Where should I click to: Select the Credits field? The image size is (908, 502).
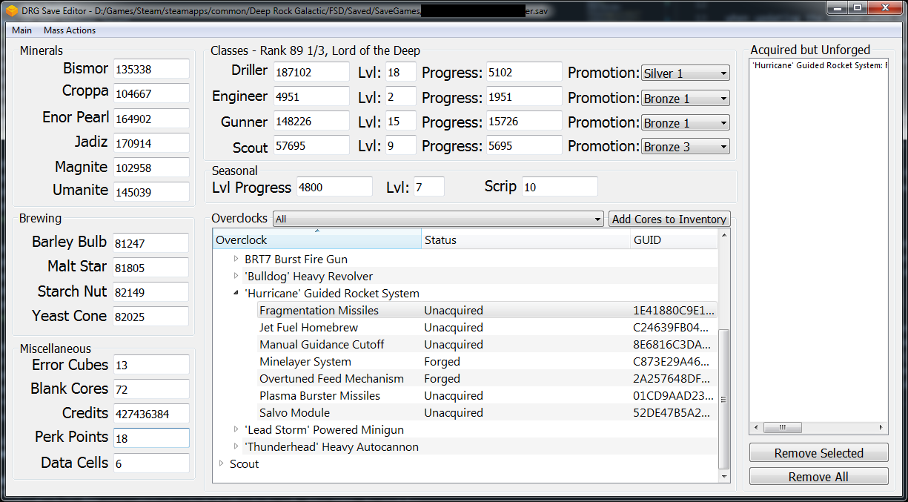(151, 414)
